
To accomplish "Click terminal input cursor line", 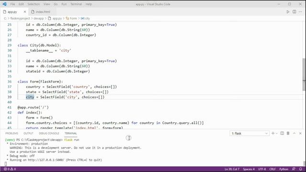I will point(6,164).
